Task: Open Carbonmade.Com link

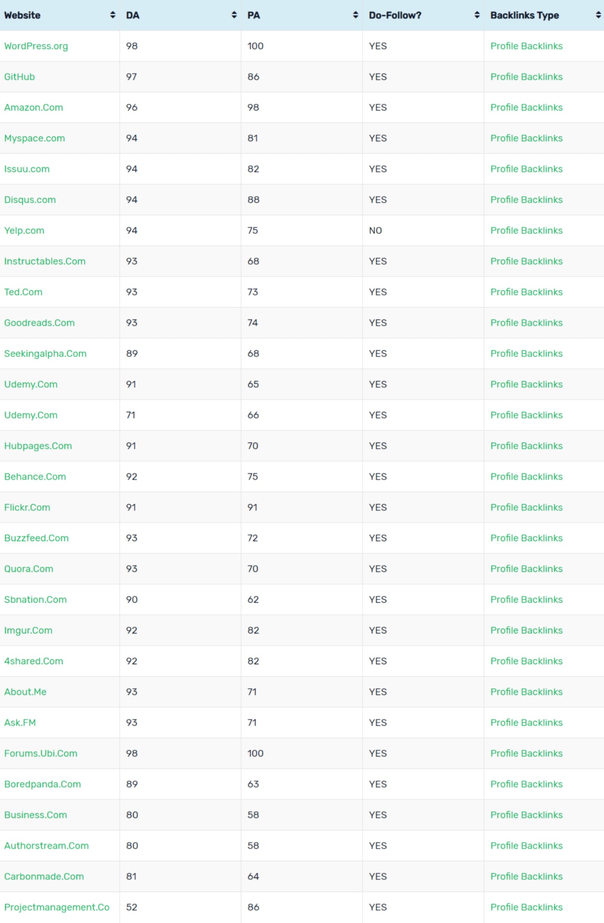Action: click(x=44, y=877)
